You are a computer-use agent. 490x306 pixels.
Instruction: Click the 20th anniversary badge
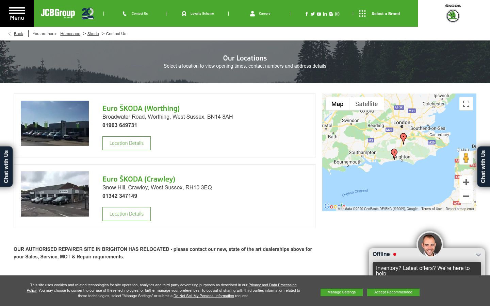tap(87, 14)
